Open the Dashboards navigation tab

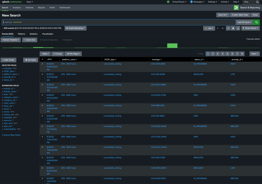pos(65,7)
